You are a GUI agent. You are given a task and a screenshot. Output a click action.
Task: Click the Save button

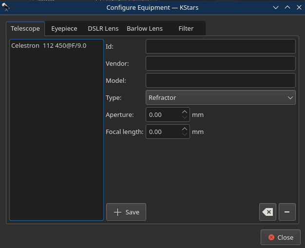126,212
